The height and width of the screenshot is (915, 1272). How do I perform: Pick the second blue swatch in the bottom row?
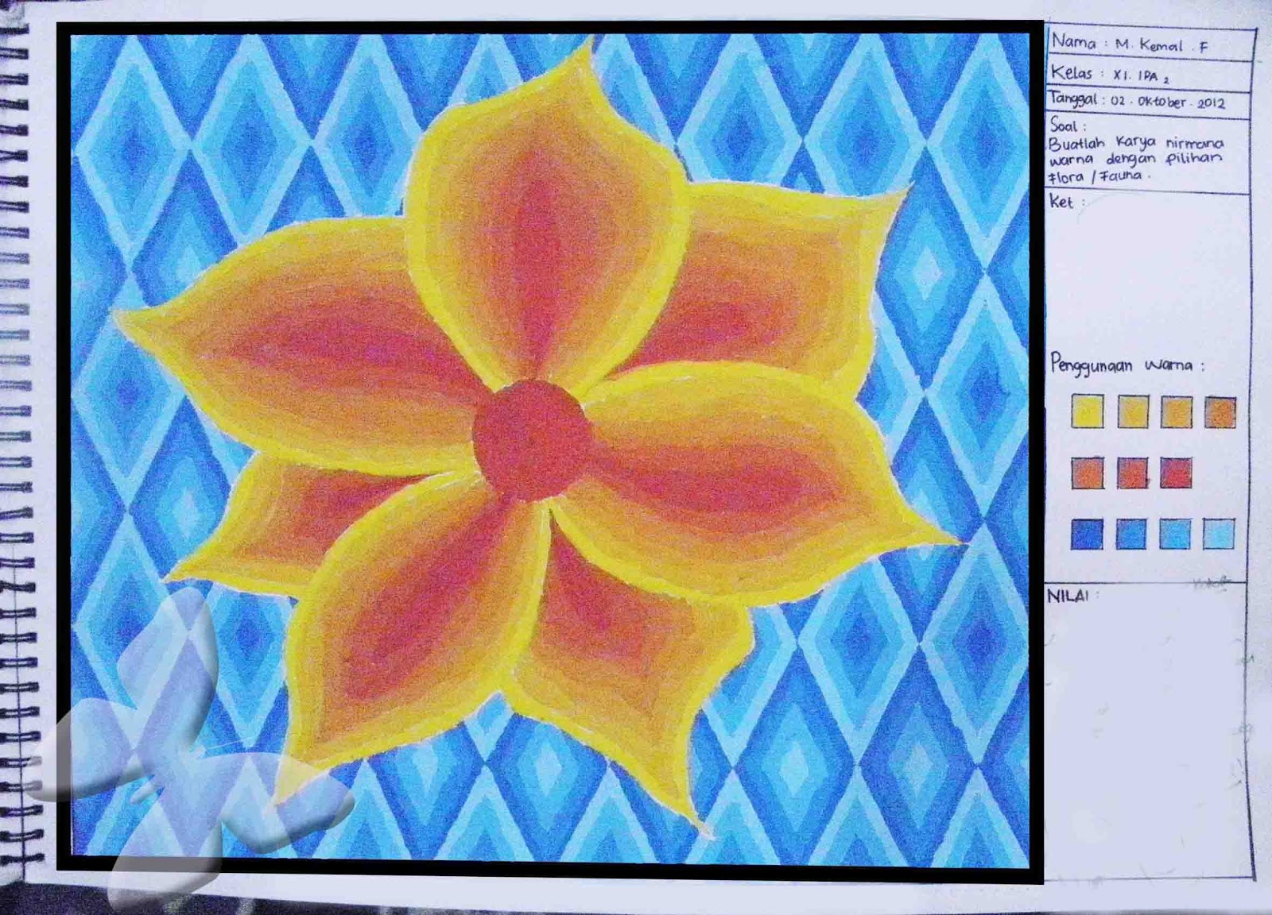[x=1131, y=534]
